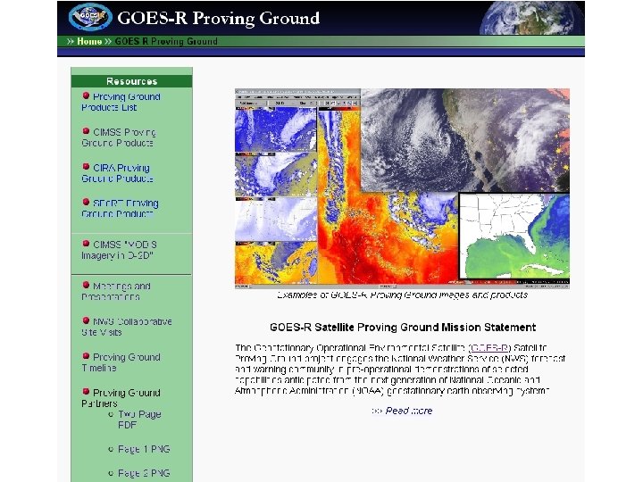
Task: Open the Two Page PDF link
Action: (x=139, y=420)
